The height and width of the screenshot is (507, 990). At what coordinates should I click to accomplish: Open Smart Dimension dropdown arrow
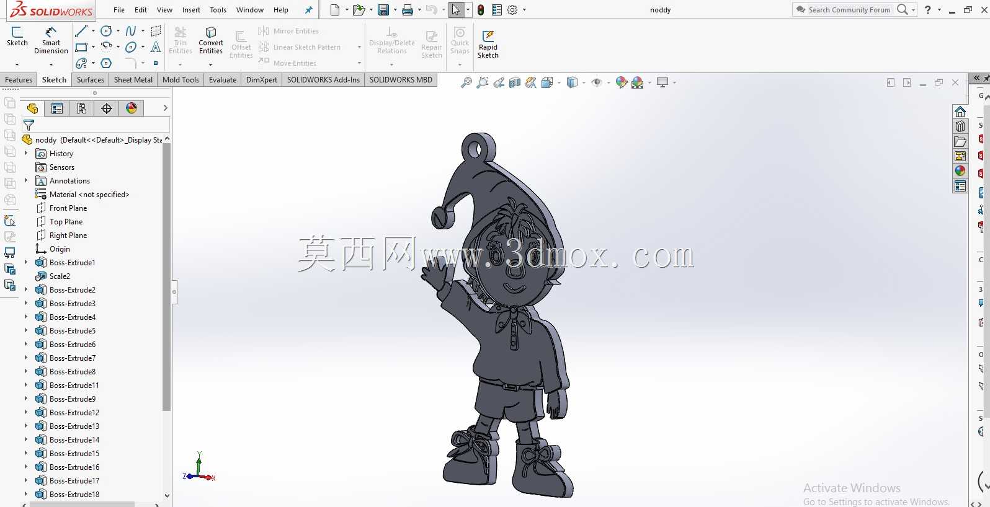tap(51, 64)
